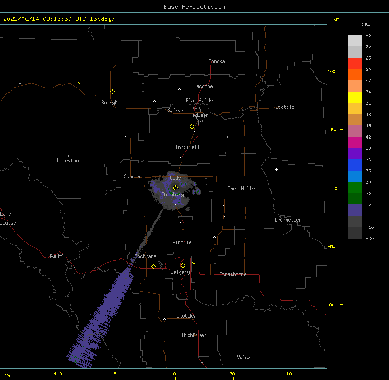
Task: Click the Innisfail town label
Action: (x=187, y=147)
